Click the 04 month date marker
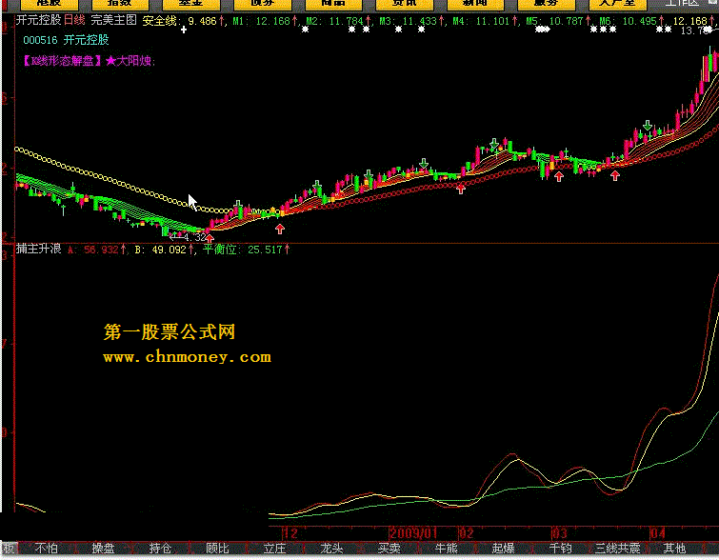 pyautogui.click(x=658, y=533)
